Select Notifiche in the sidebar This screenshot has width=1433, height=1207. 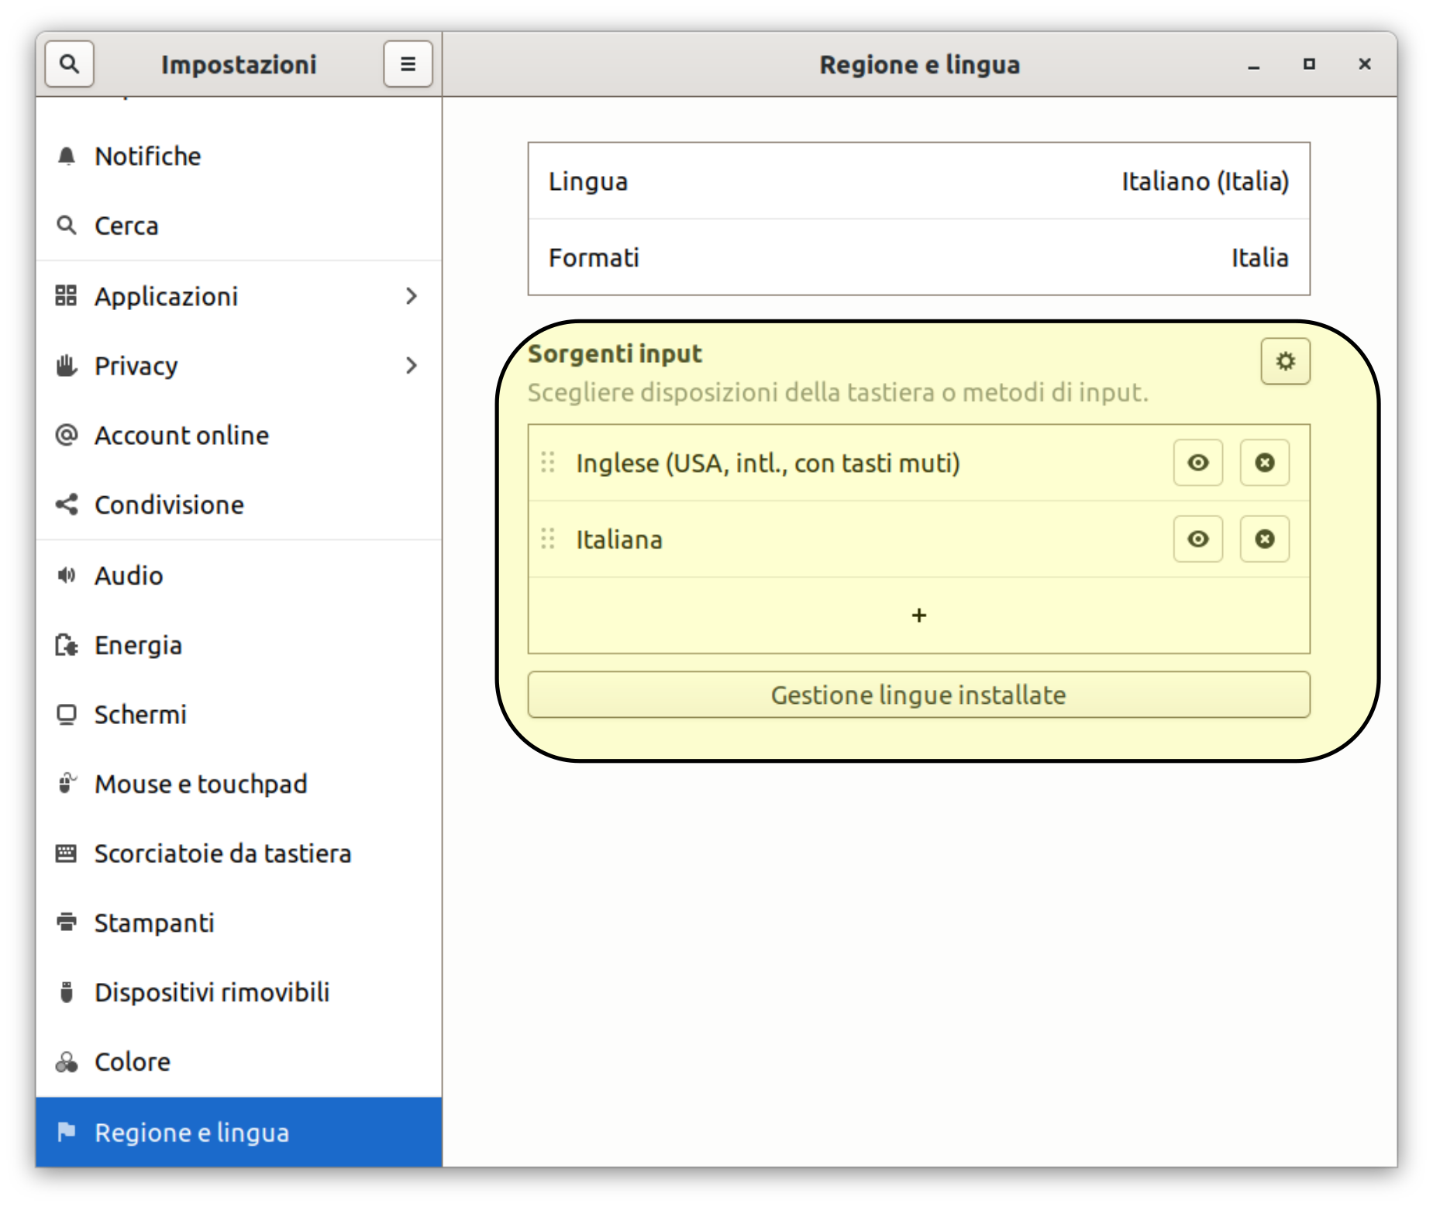tap(239, 157)
